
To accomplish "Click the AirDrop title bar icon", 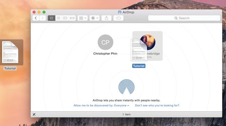I will tap(120, 12).
